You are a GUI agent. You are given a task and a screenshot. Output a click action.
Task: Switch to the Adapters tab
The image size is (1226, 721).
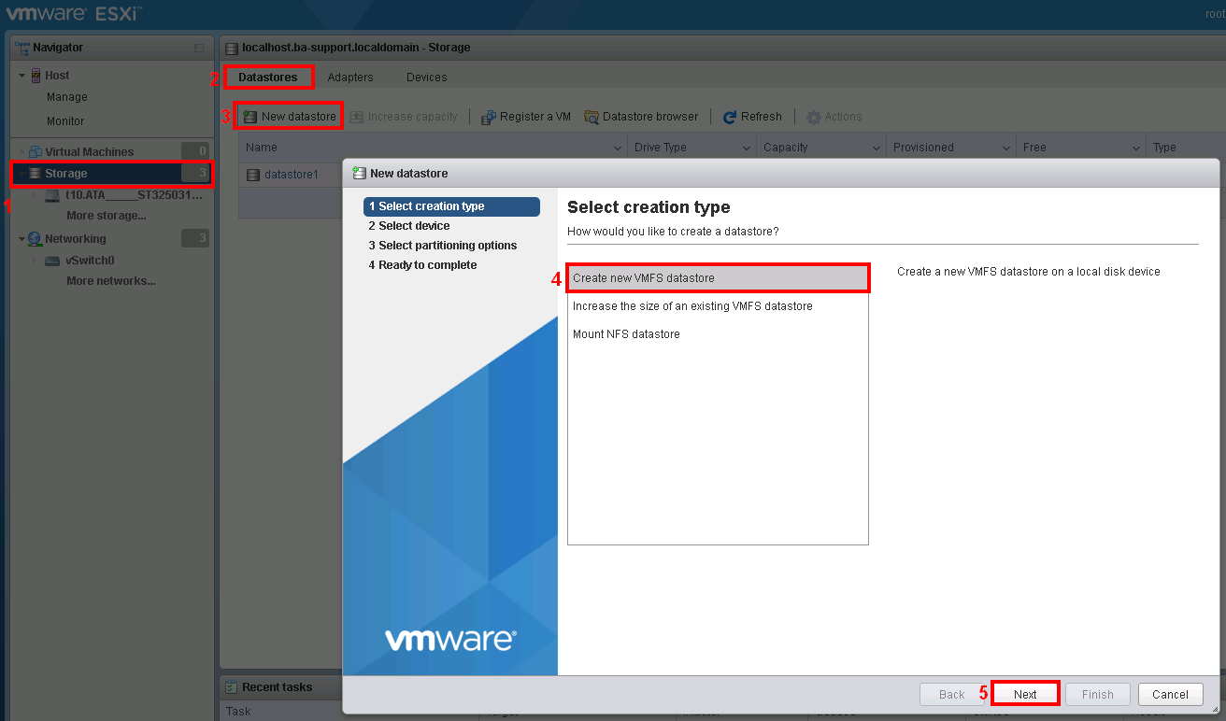click(350, 78)
